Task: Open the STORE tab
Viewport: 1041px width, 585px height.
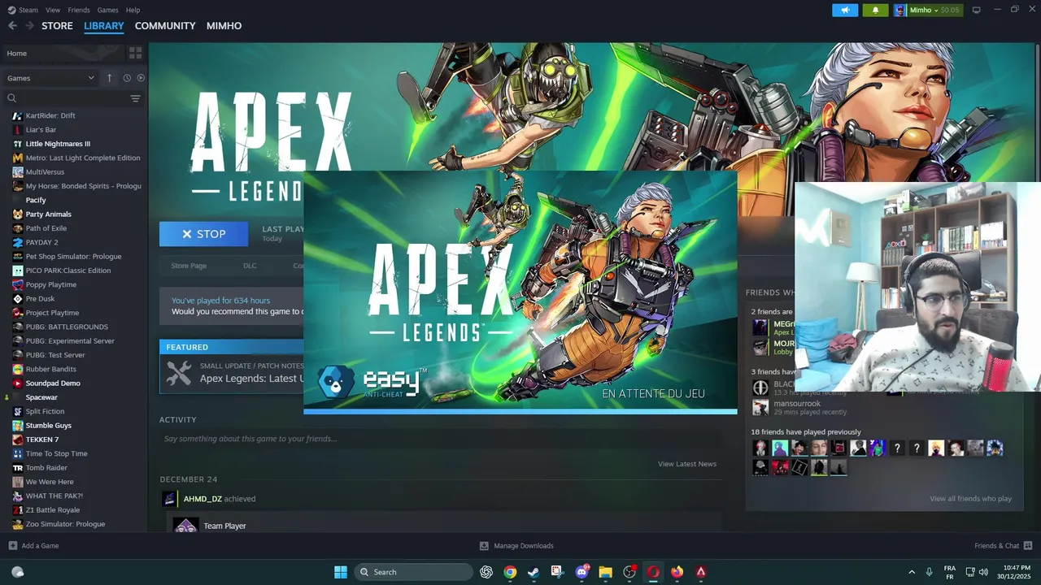Action: coord(57,26)
